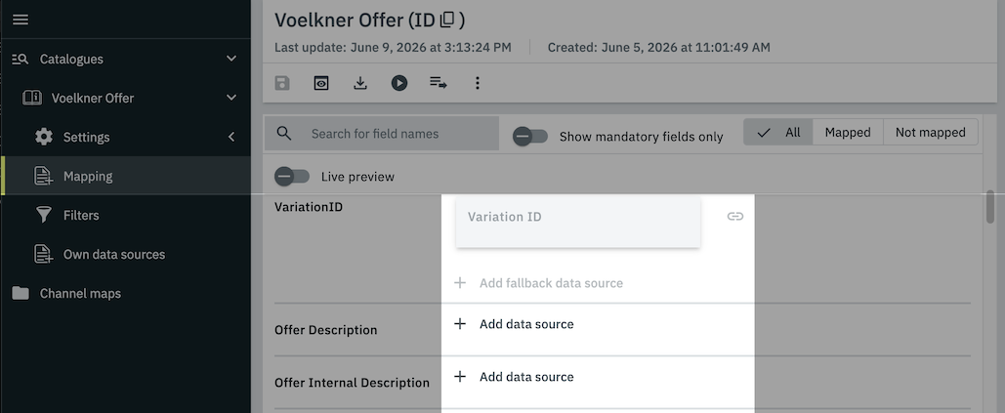
Task: Click the Offer Internal Description label
Action: pos(352,383)
